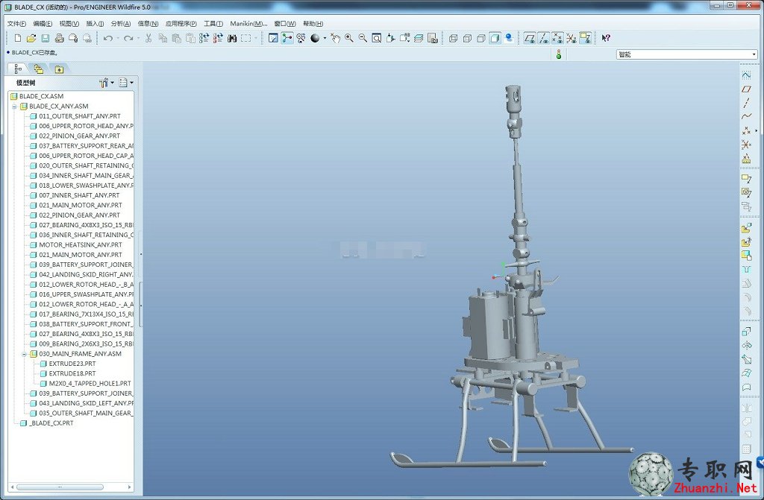Open a file using the folder icon
This screenshot has width=764, height=500.
[x=31, y=38]
